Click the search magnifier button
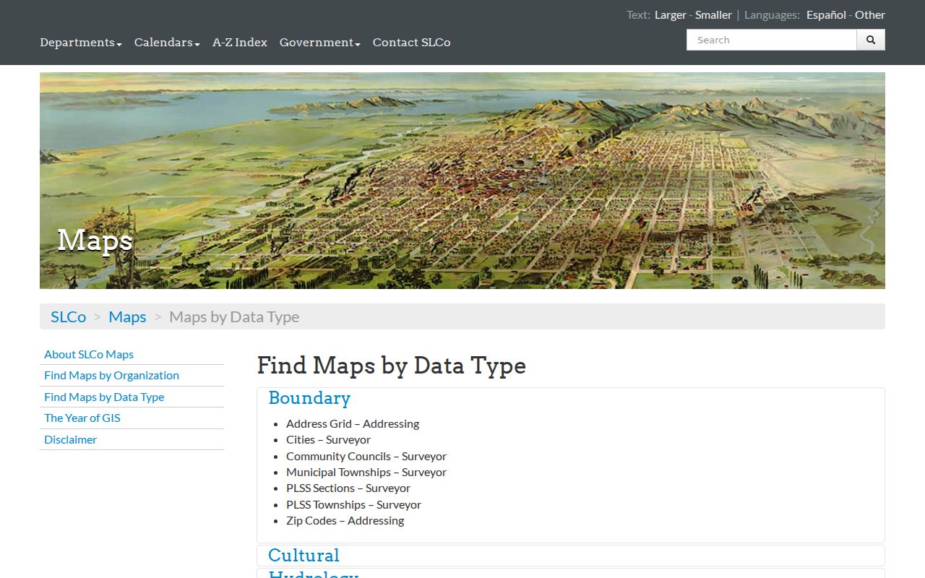Screen dimensions: 925x578 click(871, 40)
